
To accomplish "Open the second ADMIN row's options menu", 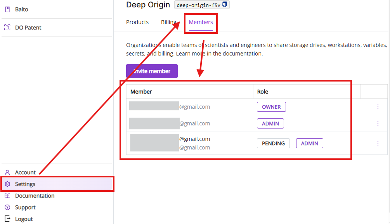I will 378,123.
